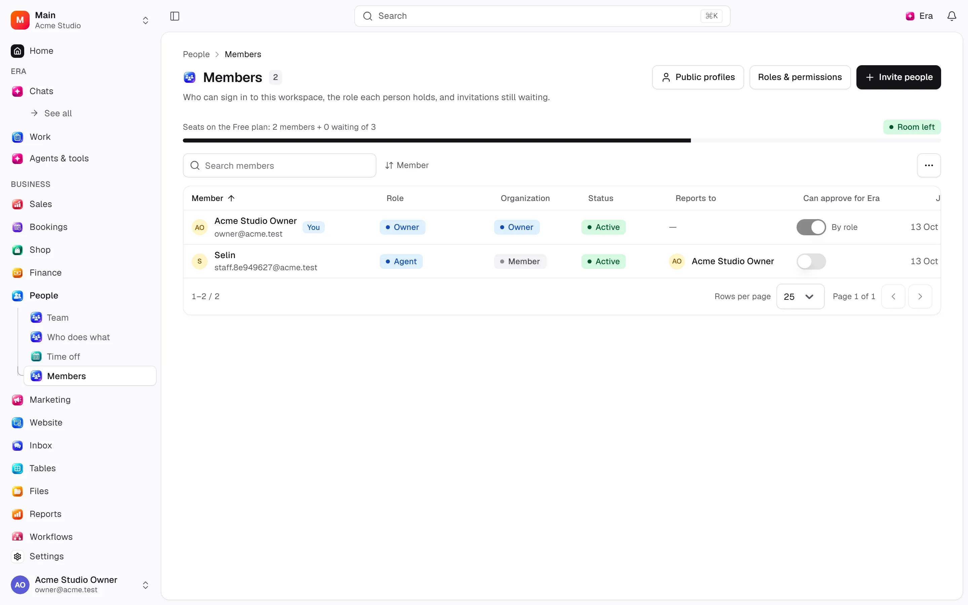The width and height of the screenshot is (968, 605).
Task: Open Public profiles
Action: tap(698, 77)
